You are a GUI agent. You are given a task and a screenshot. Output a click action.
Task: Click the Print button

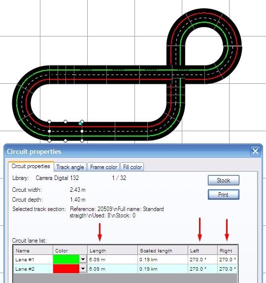point(224,195)
